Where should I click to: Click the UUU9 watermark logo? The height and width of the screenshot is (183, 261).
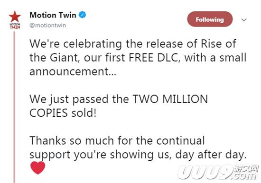coord(205,172)
